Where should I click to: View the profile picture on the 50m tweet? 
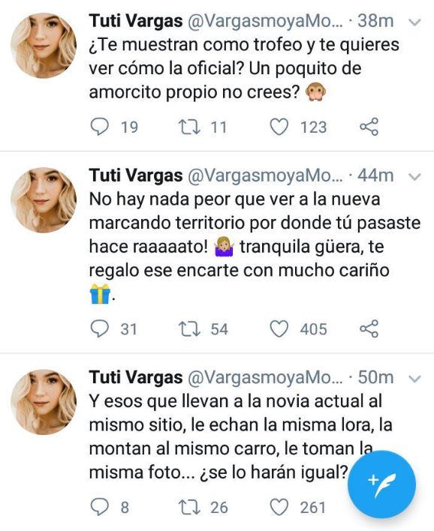click(44, 402)
